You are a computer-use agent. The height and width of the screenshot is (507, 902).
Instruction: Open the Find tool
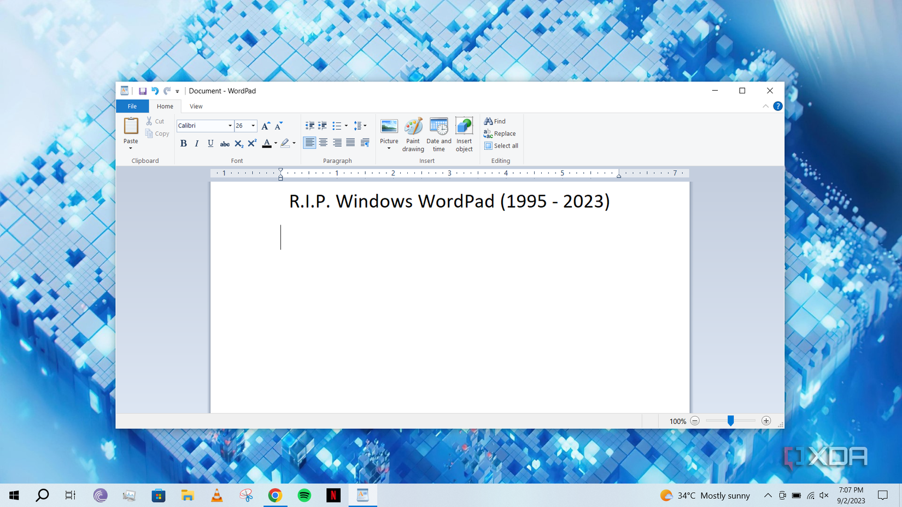coord(495,121)
